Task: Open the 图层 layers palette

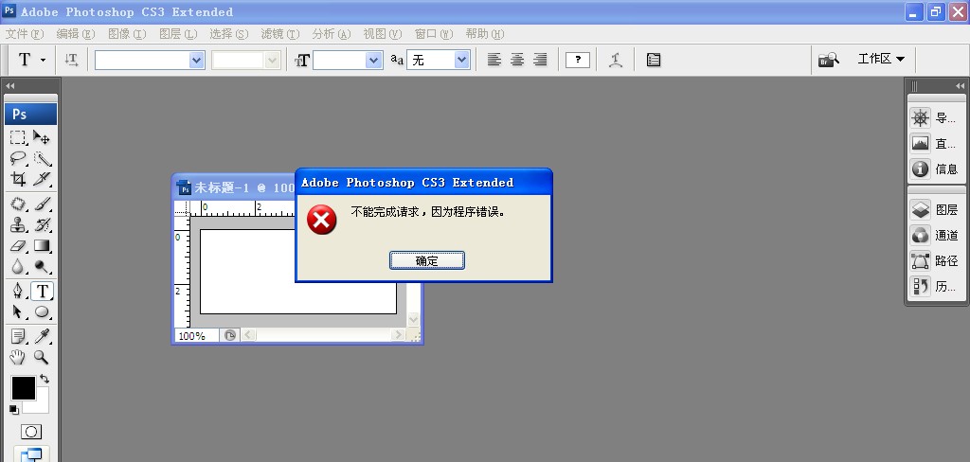Action: (x=933, y=209)
